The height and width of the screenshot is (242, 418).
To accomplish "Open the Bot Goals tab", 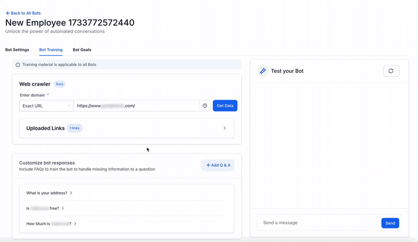I will coord(82,50).
